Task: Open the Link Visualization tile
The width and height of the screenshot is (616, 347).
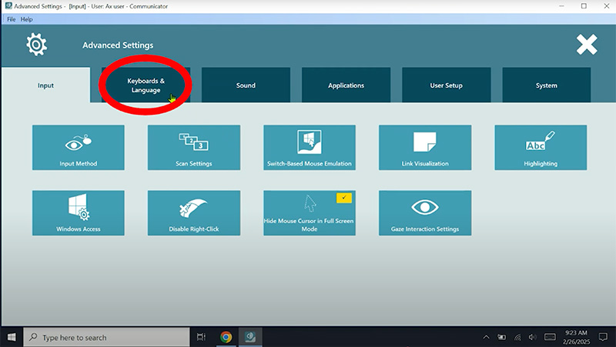Action: tap(424, 147)
